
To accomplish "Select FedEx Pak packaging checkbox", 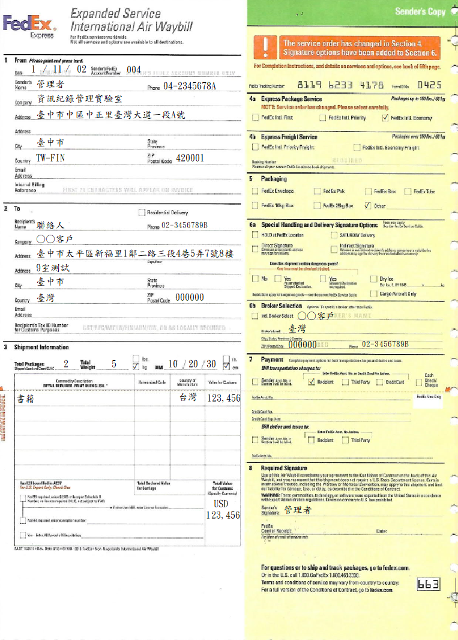I will pos(317,191).
